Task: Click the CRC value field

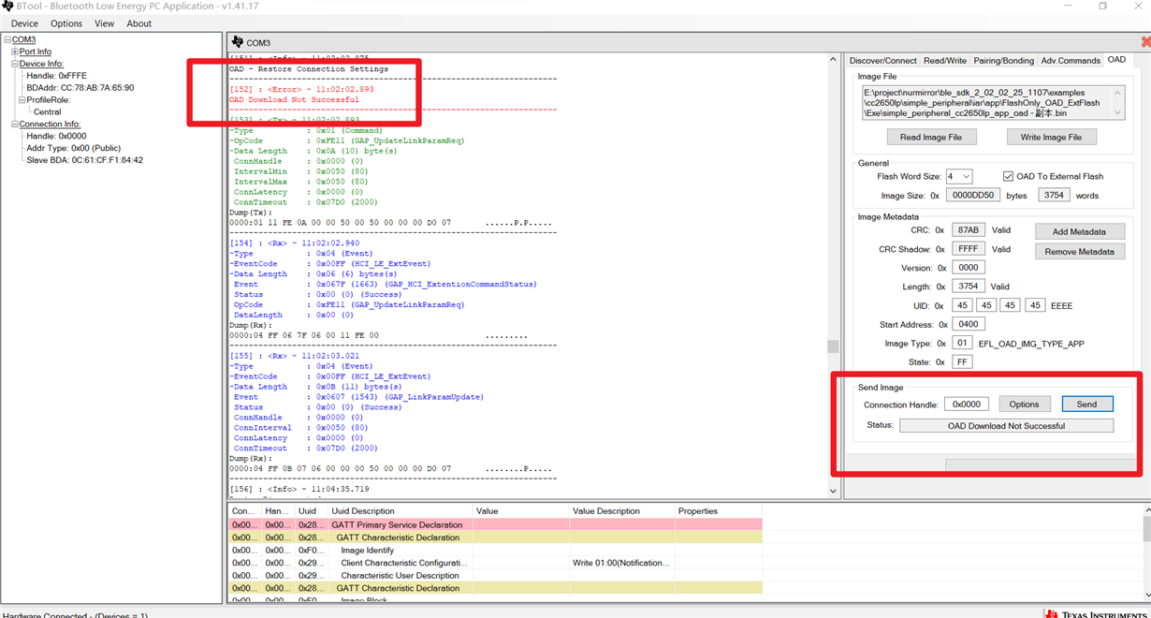Action: click(x=968, y=229)
